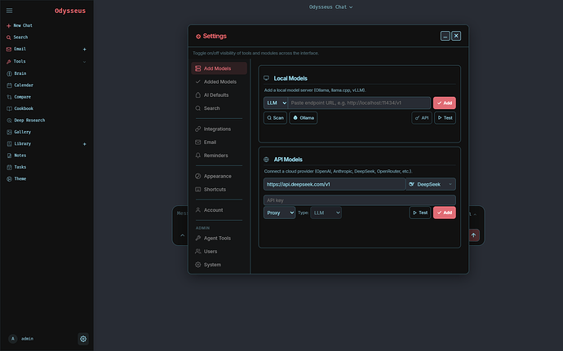This screenshot has width=563, height=351.
Task: Open the Proxy dropdown
Action: pos(279,213)
